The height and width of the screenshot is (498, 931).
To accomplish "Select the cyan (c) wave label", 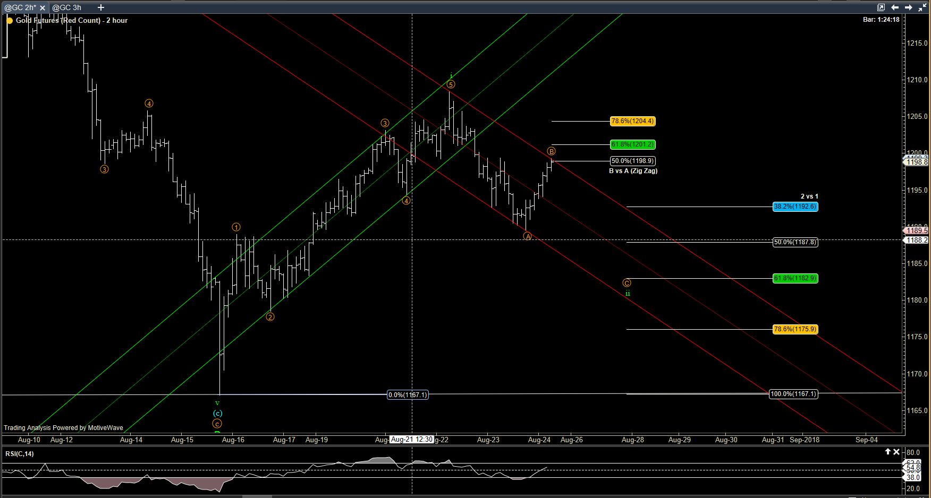I will pyautogui.click(x=217, y=413).
